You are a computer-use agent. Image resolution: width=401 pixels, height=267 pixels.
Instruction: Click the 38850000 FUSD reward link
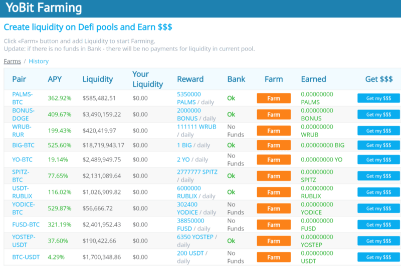click(190, 224)
